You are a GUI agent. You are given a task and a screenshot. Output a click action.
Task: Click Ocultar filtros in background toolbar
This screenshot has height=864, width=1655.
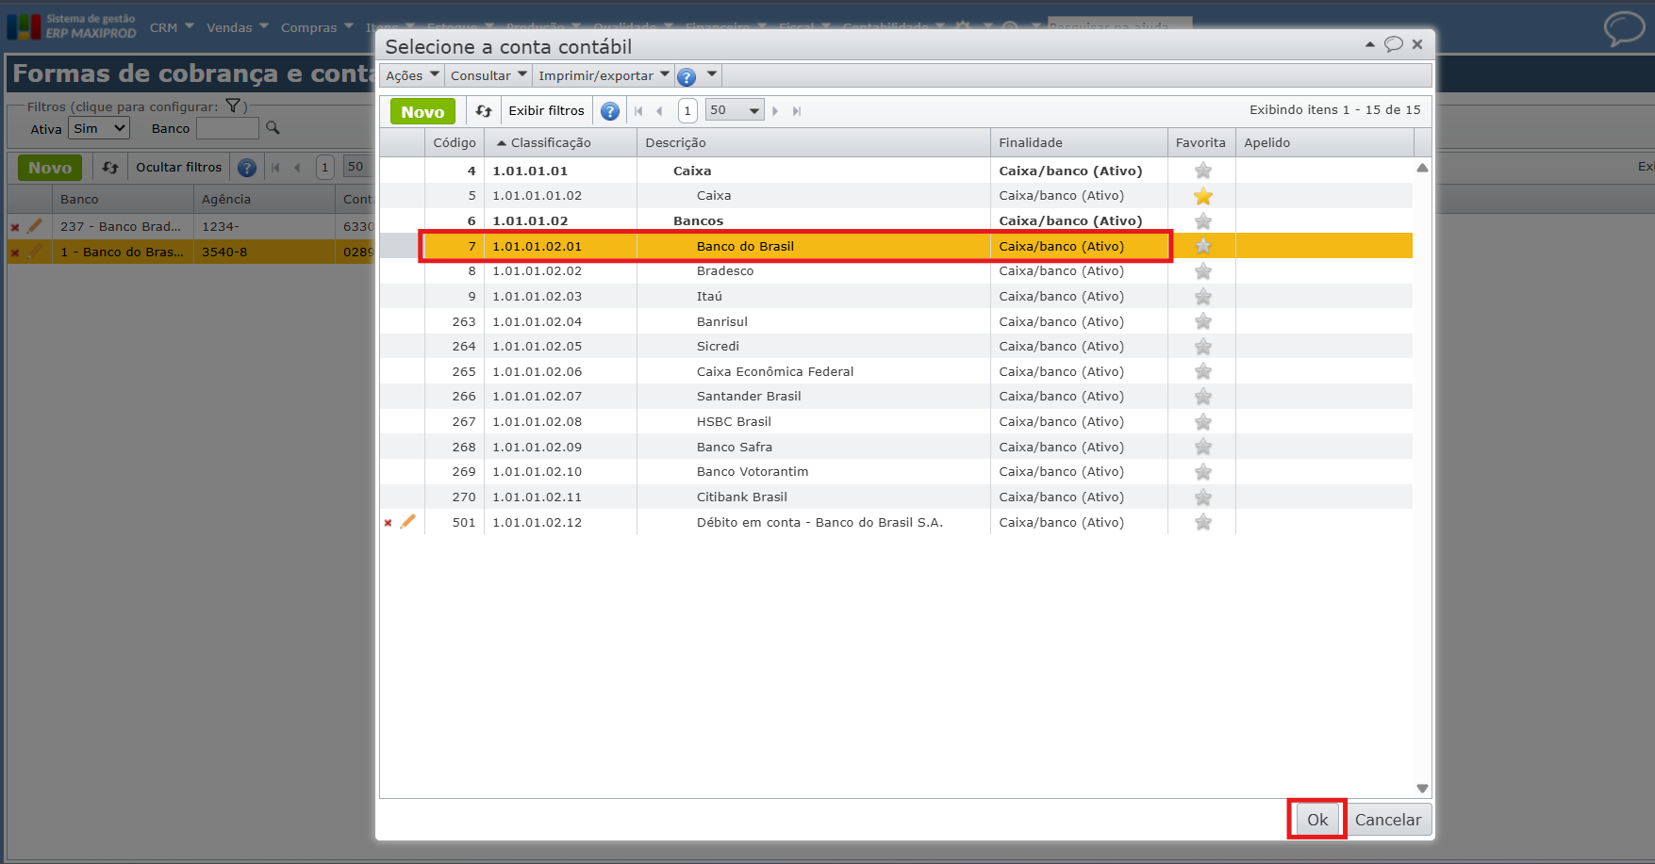pyautogui.click(x=179, y=167)
